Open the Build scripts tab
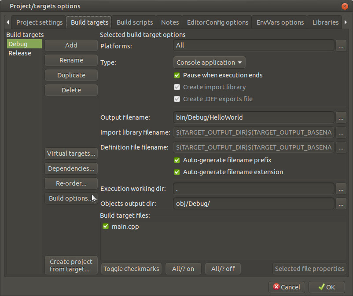The image size is (353, 296). [135, 22]
